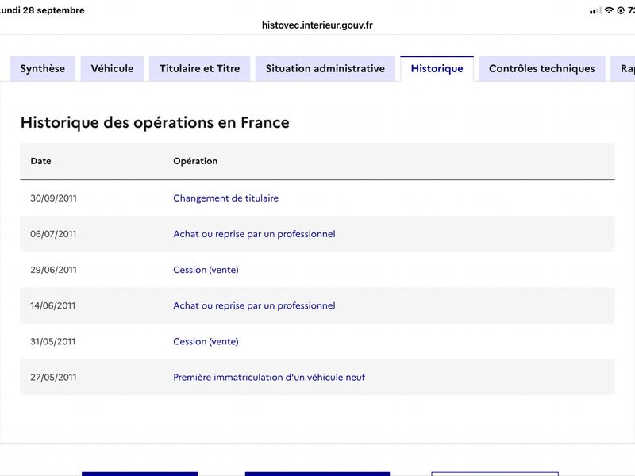Click the Opération column header
The width and height of the screenshot is (635, 476).
(195, 161)
